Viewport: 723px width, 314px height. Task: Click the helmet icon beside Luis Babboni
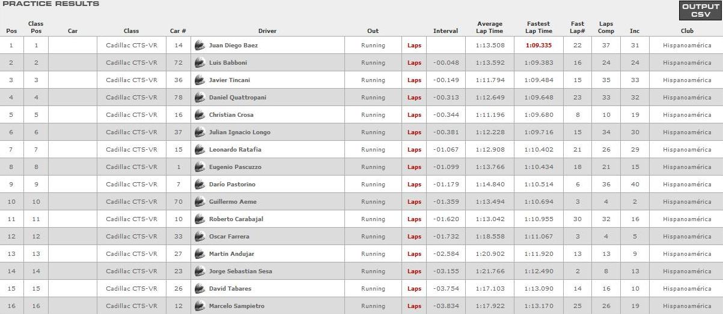[200, 62]
